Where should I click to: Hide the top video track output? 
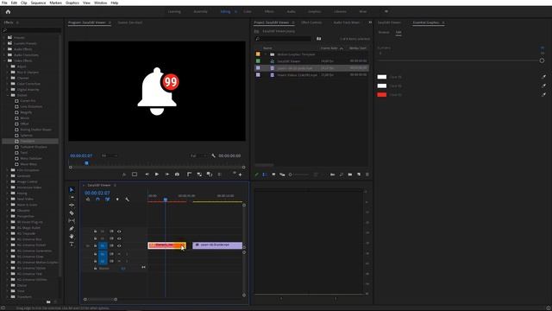click(x=119, y=232)
